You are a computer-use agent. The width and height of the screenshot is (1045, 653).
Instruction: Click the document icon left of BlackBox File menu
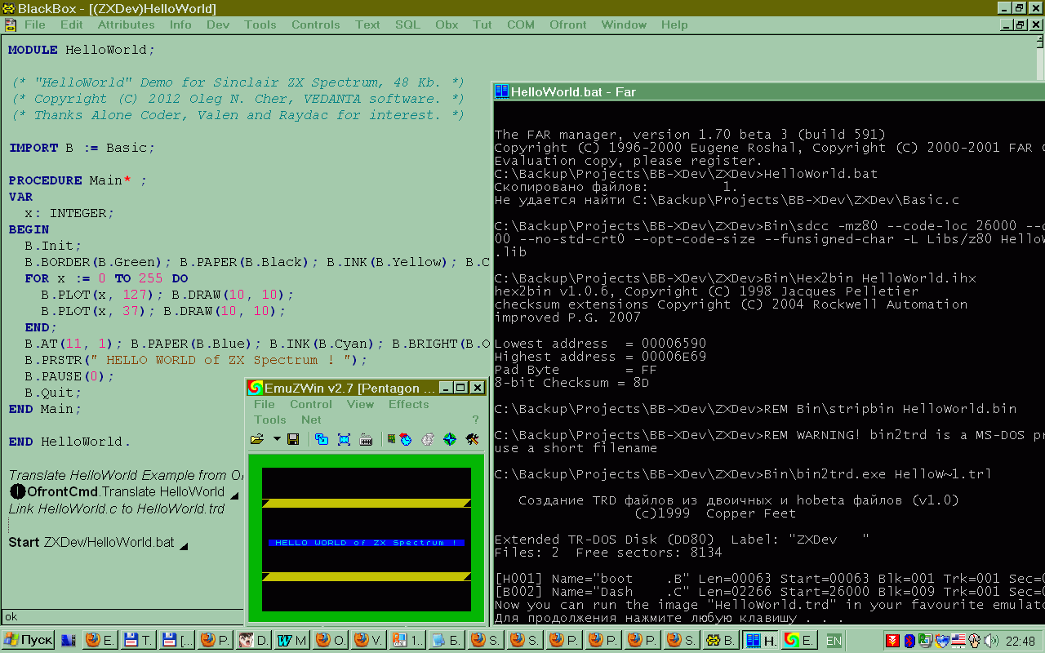tap(9, 24)
